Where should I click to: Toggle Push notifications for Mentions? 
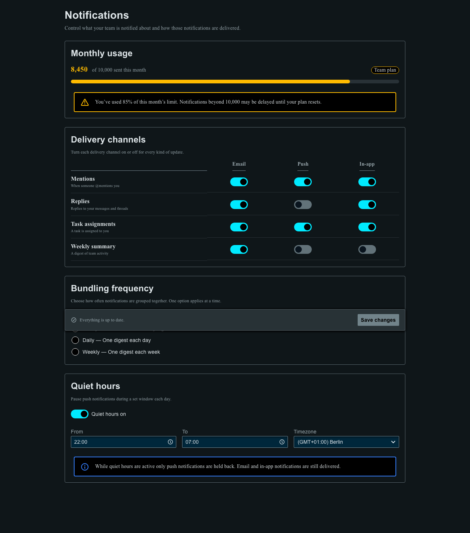(x=303, y=182)
